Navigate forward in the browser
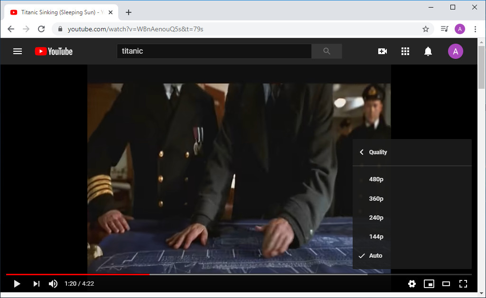Image resolution: width=486 pixels, height=298 pixels. (26, 29)
